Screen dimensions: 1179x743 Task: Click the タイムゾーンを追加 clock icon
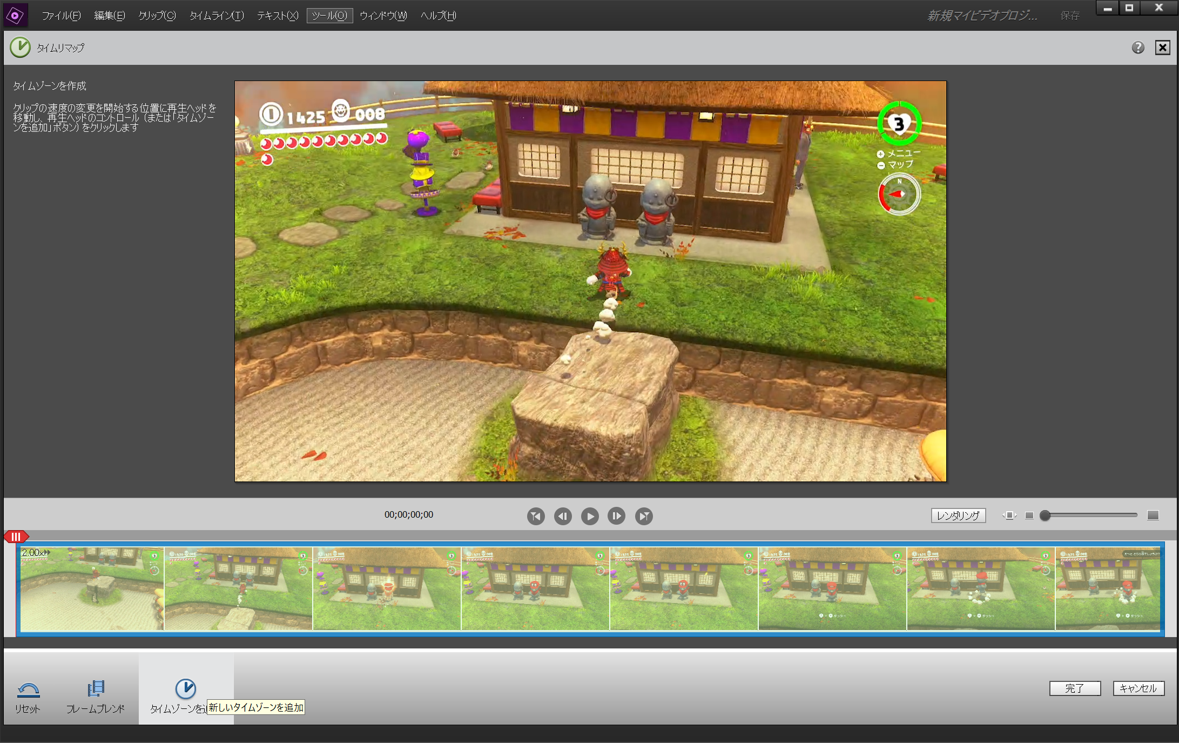pyautogui.click(x=185, y=688)
